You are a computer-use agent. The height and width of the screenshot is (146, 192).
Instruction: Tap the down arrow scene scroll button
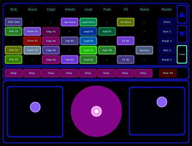pos(182,34)
